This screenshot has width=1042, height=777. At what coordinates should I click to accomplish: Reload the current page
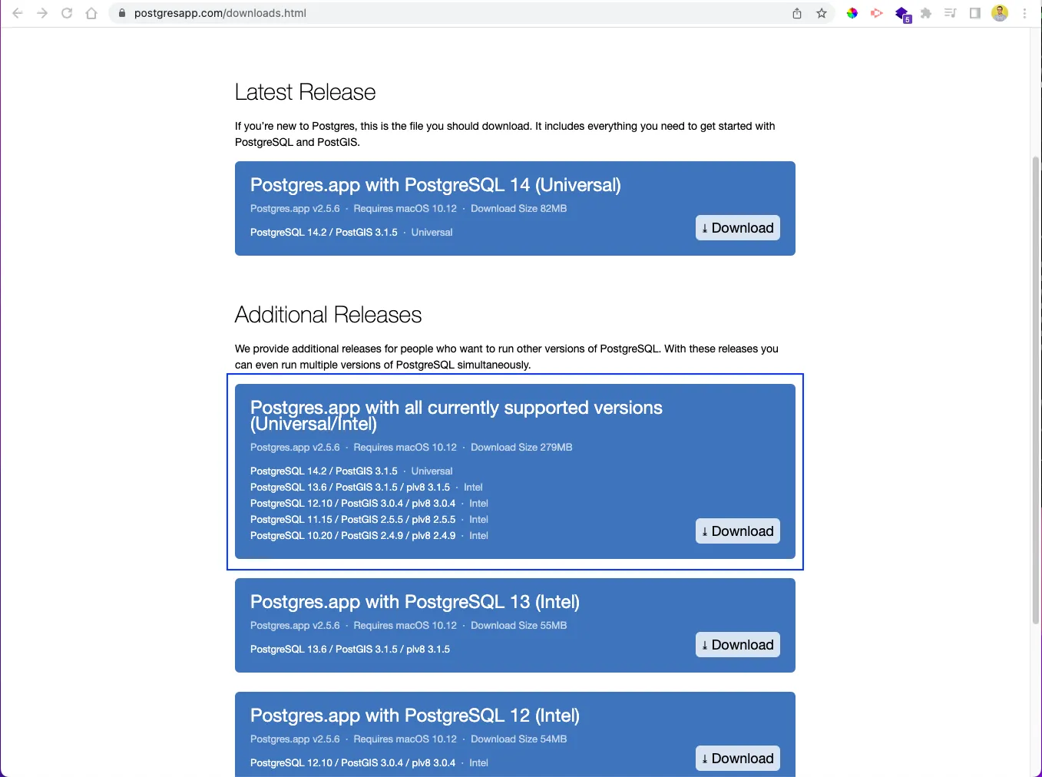point(67,13)
